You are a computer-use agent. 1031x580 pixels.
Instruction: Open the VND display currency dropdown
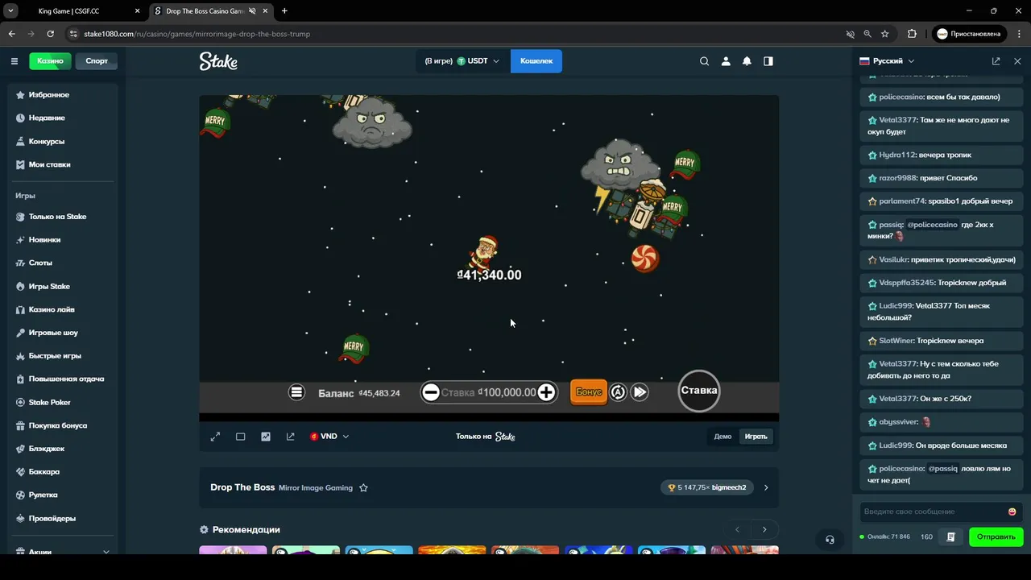coord(329,437)
